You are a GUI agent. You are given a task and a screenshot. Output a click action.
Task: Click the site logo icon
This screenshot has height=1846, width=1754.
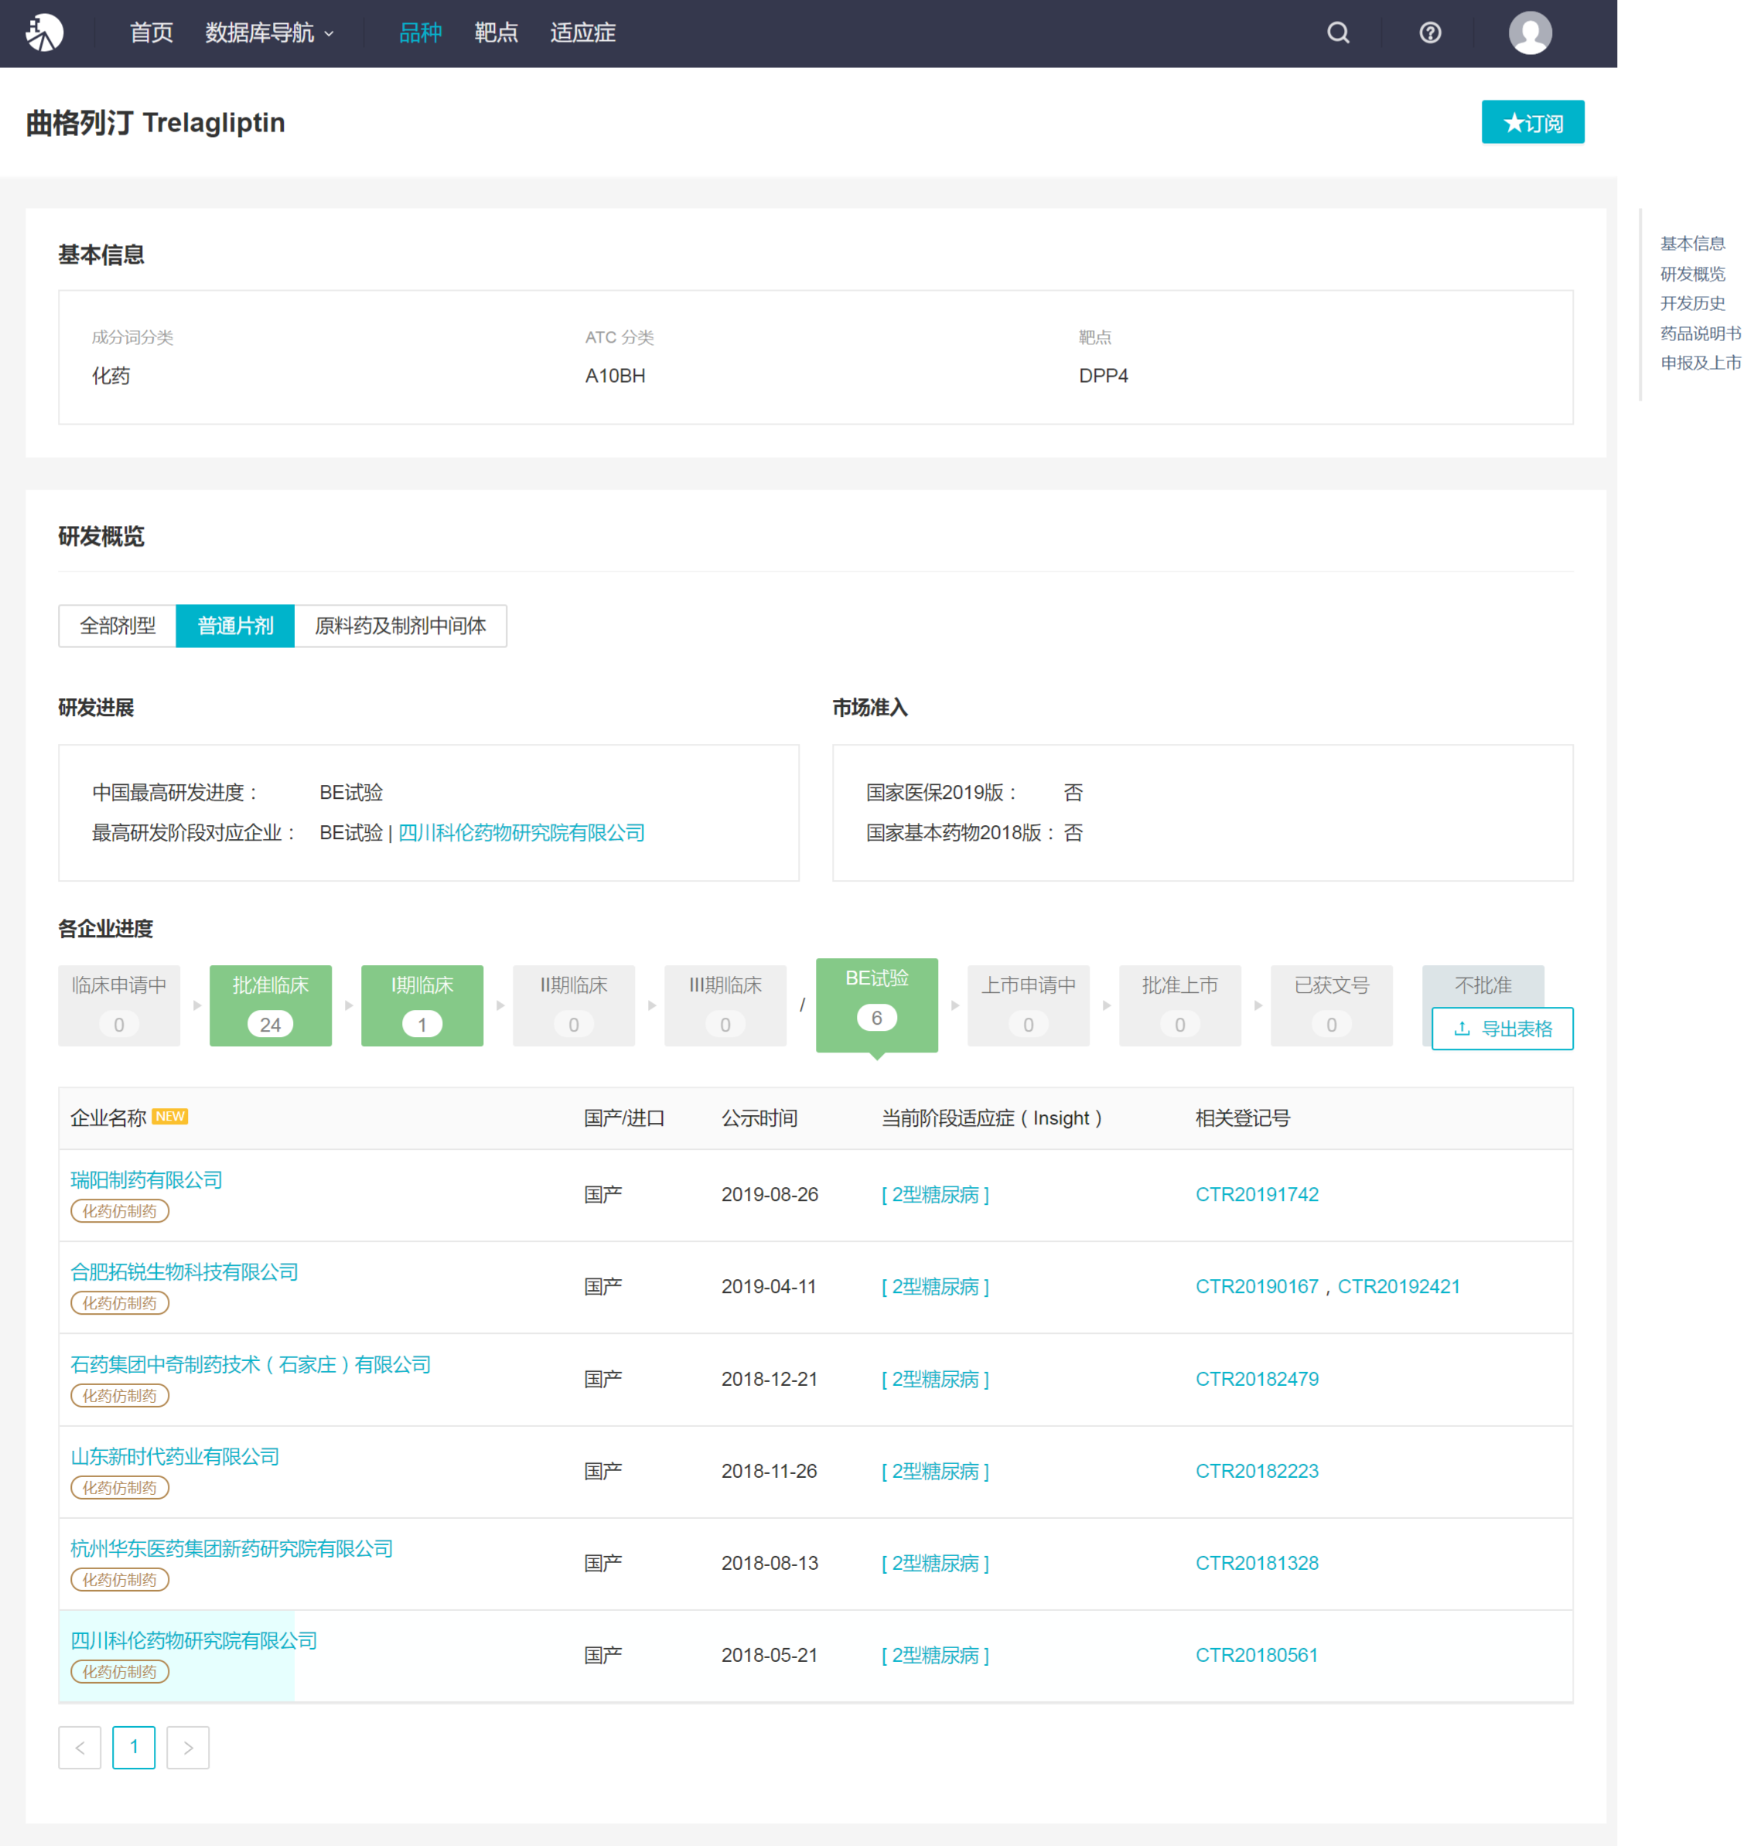(44, 32)
